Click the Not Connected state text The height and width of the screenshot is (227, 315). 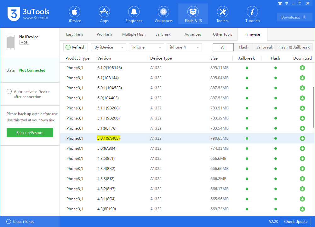(x=32, y=70)
